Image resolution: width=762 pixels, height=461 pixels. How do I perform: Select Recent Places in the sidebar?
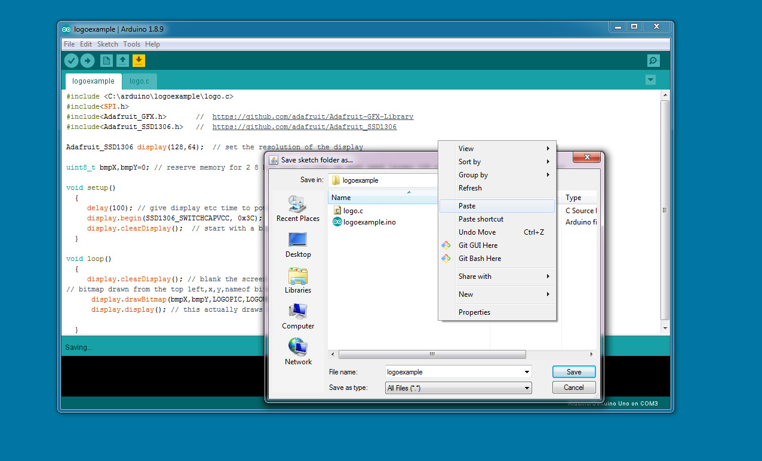[298, 209]
